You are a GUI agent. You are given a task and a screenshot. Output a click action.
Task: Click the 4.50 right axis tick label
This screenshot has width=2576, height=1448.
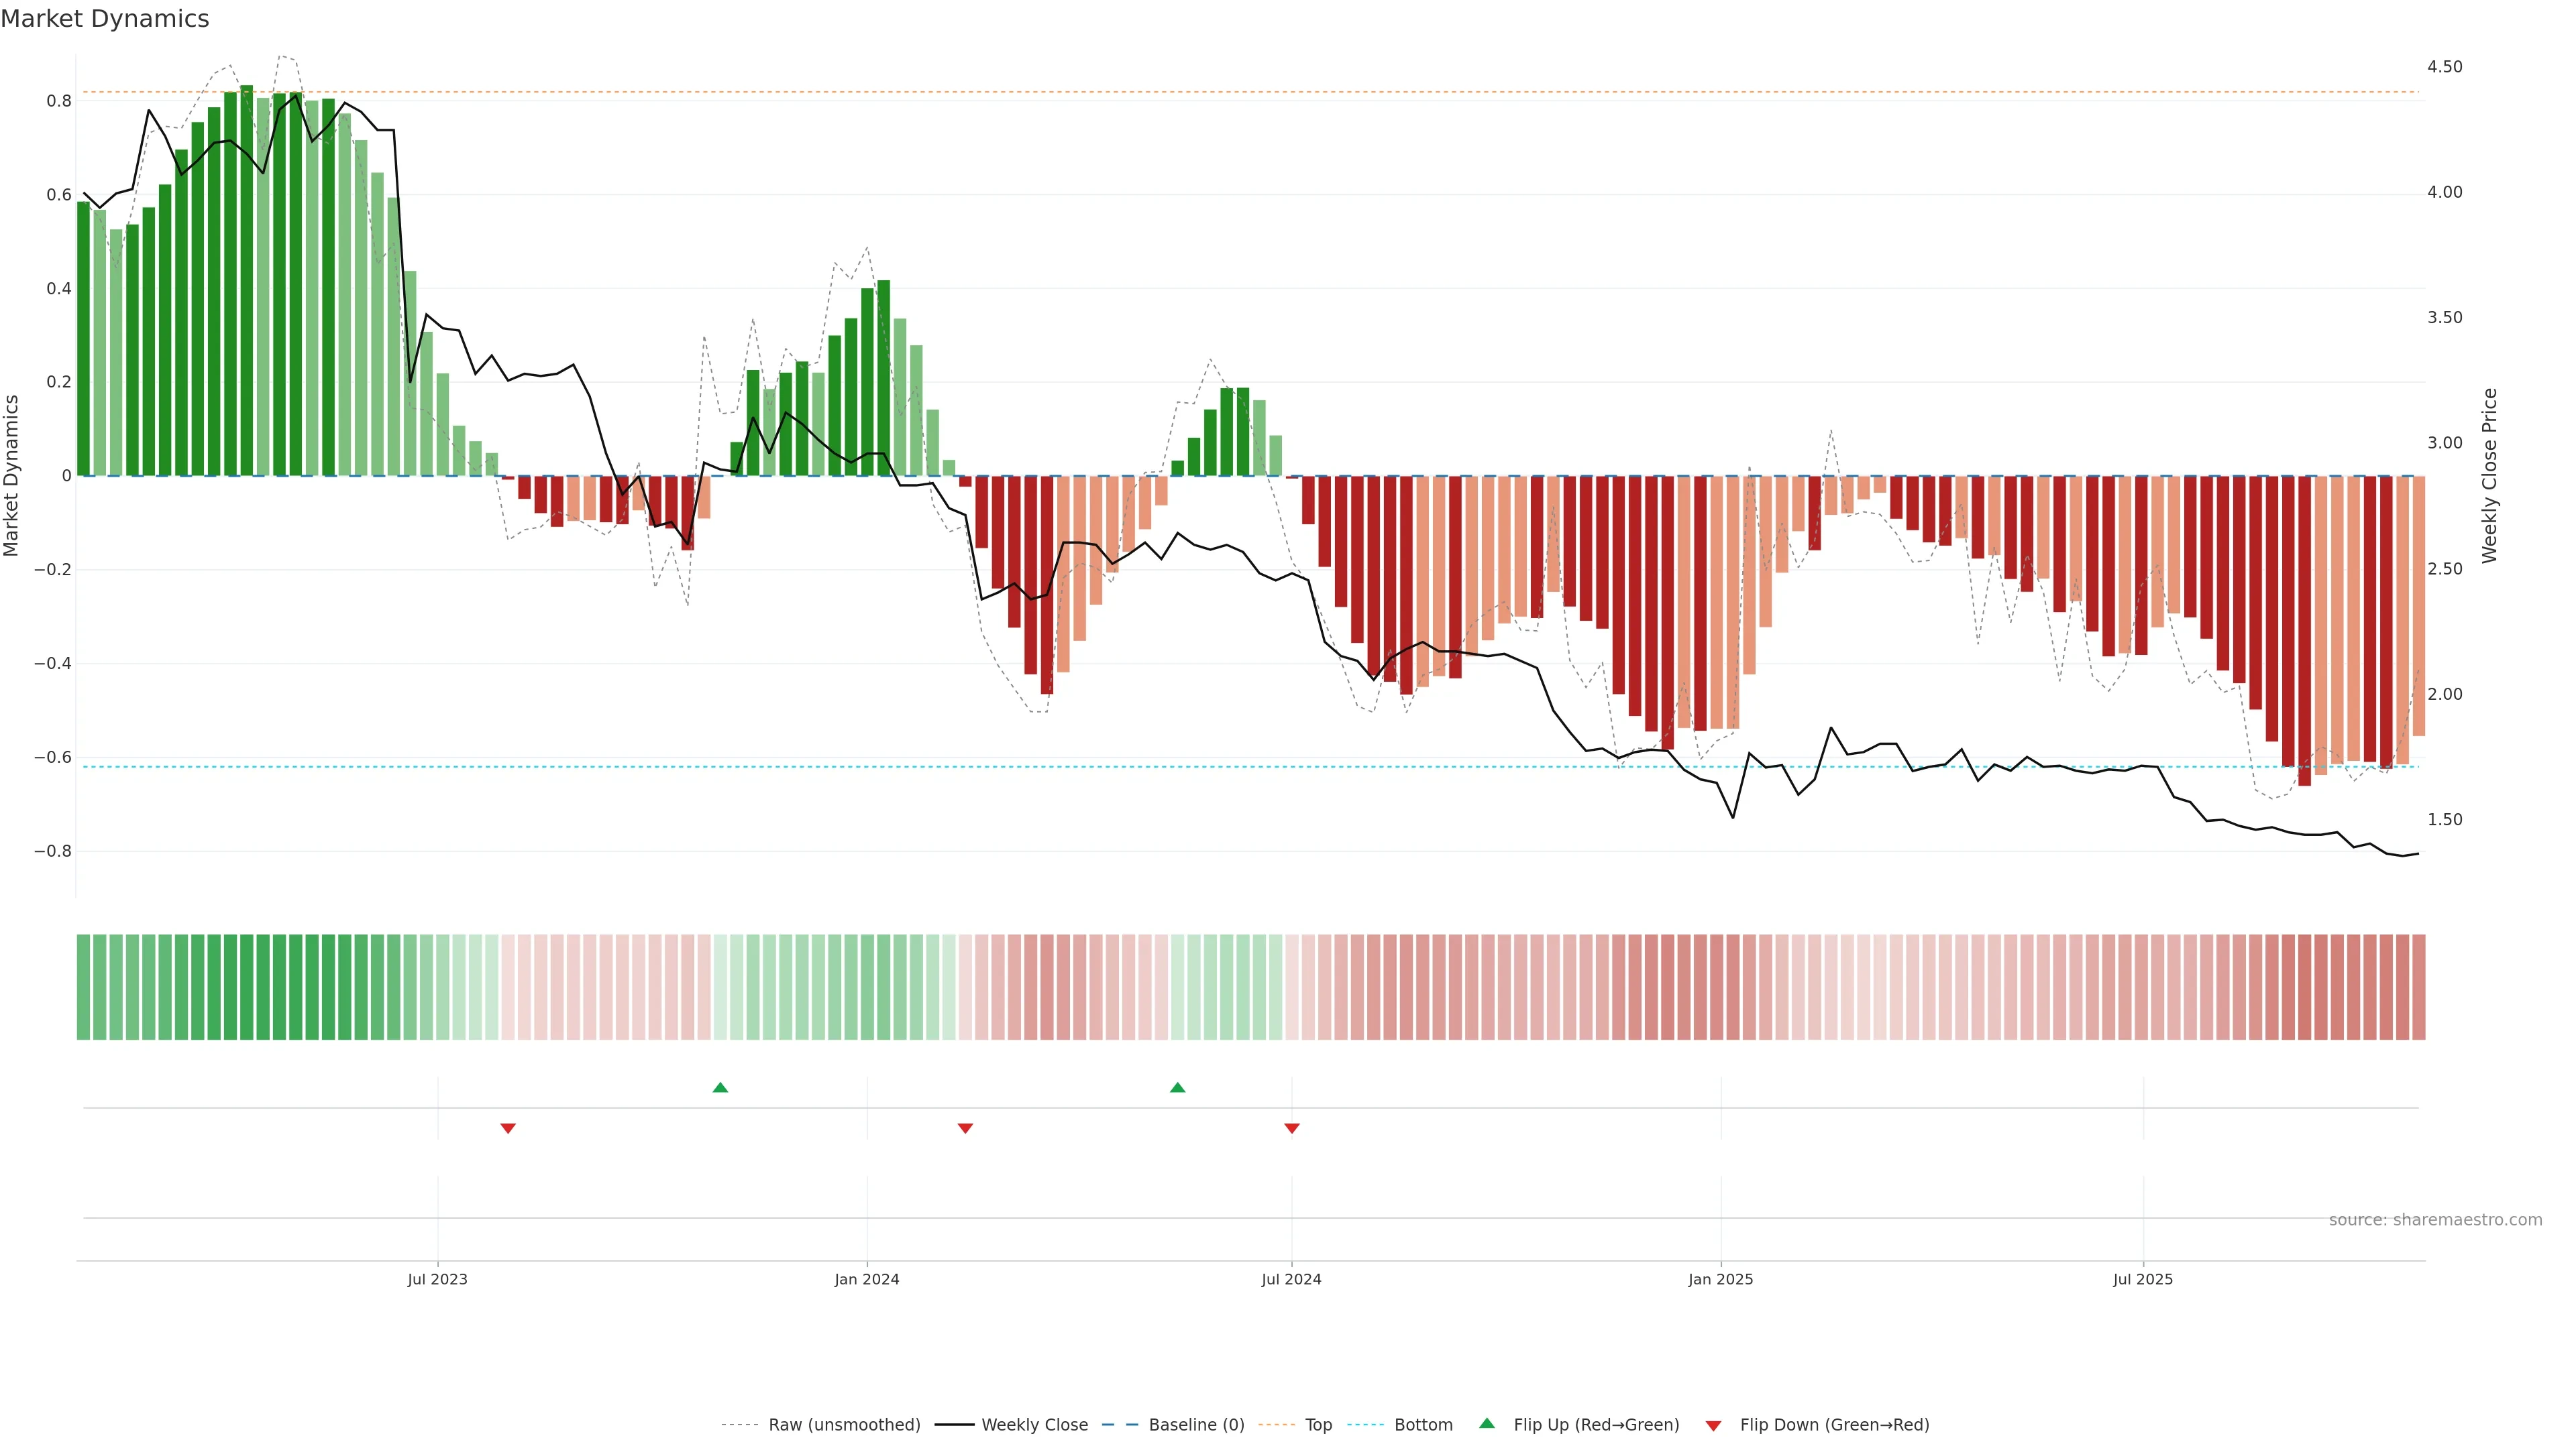pyautogui.click(x=2444, y=67)
